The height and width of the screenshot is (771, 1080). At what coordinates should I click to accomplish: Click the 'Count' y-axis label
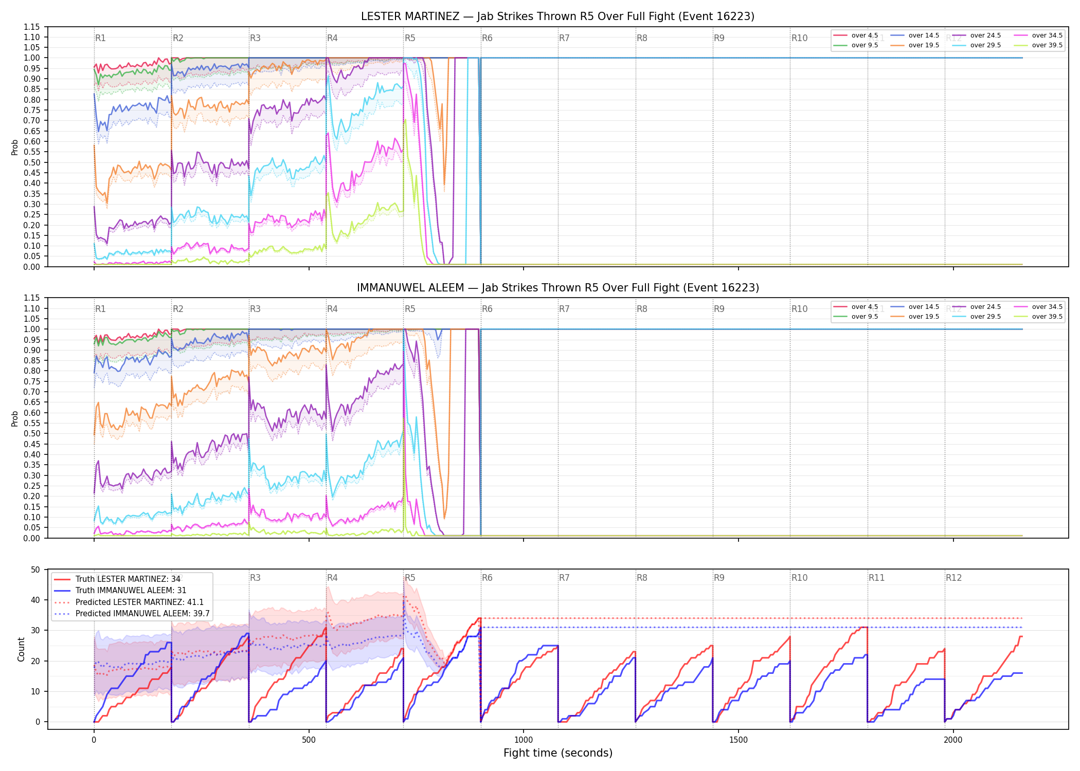21,649
